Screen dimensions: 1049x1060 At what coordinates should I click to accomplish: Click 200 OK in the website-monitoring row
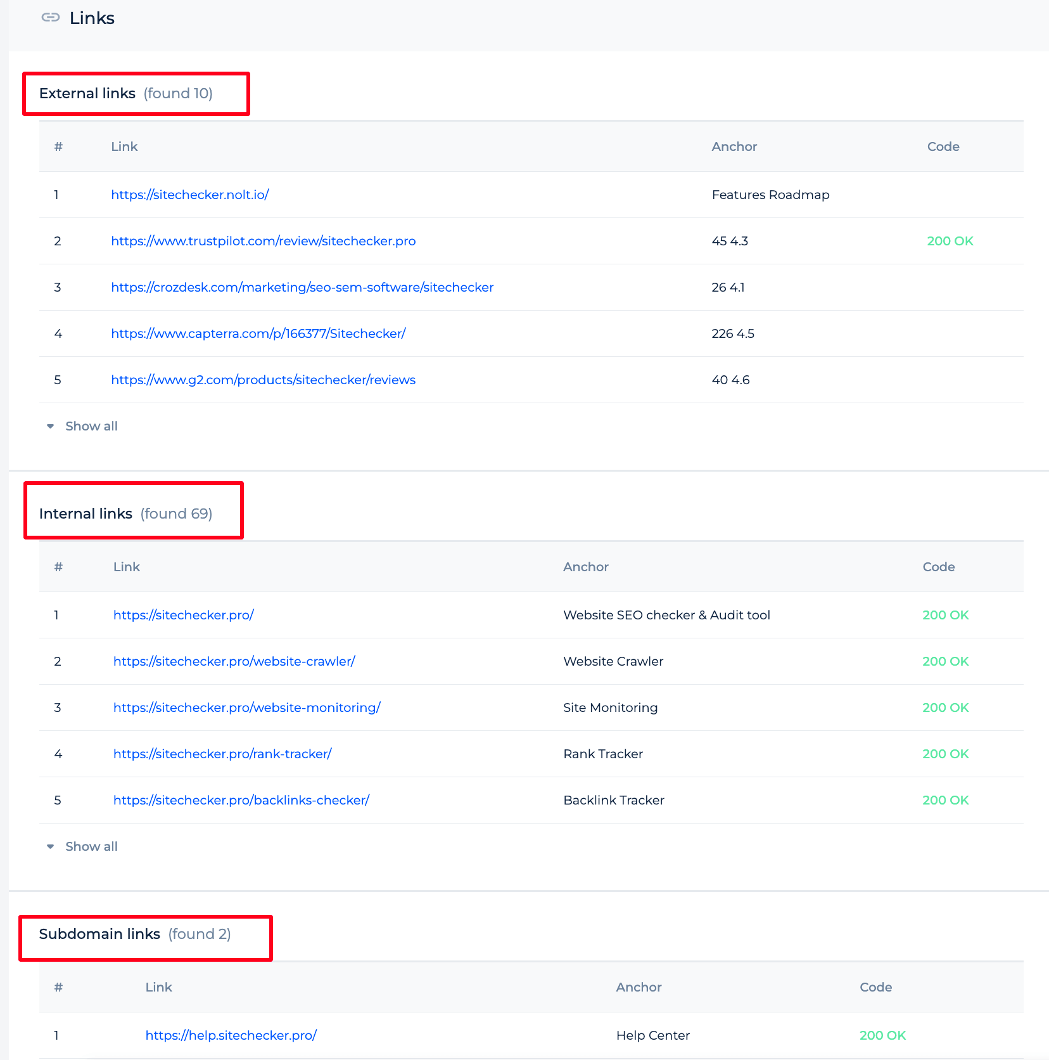tap(946, 708)
